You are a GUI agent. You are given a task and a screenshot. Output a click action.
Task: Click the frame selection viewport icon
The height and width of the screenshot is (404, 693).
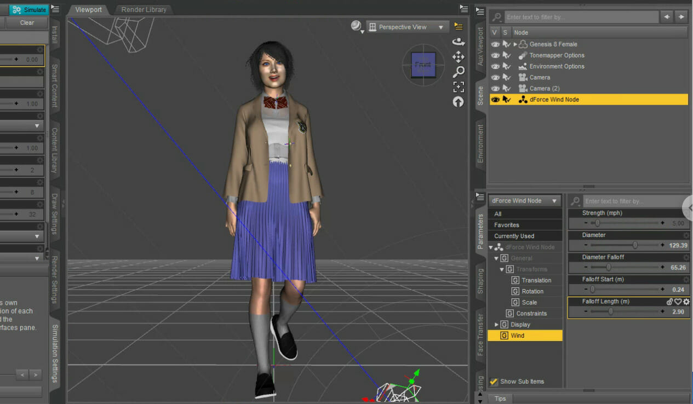pos(459,86)
